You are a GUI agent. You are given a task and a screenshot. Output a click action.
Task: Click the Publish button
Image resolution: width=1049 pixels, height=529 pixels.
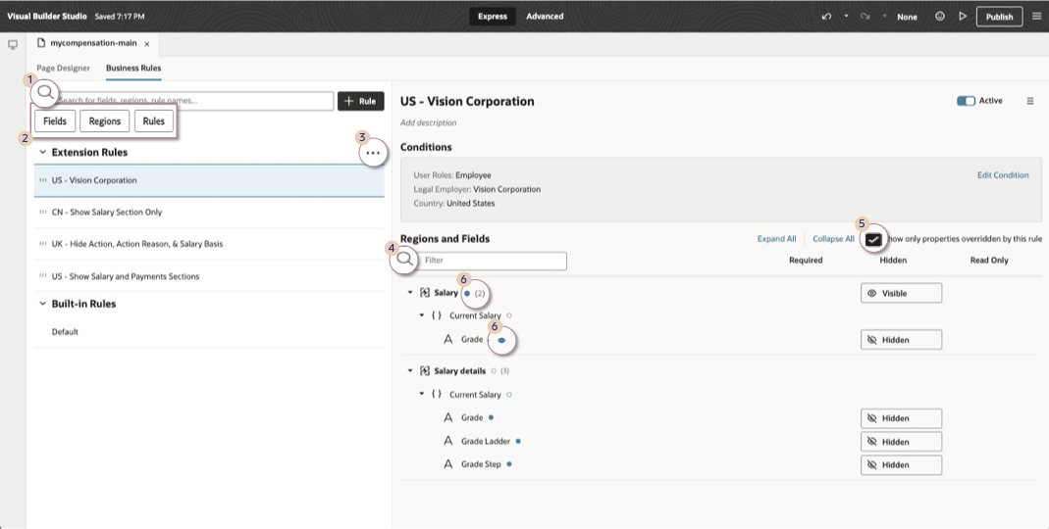click(999, 17)
